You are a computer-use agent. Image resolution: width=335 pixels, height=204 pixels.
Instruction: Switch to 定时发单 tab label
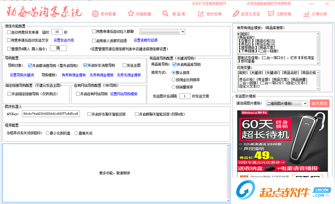[x=214, y=14]
